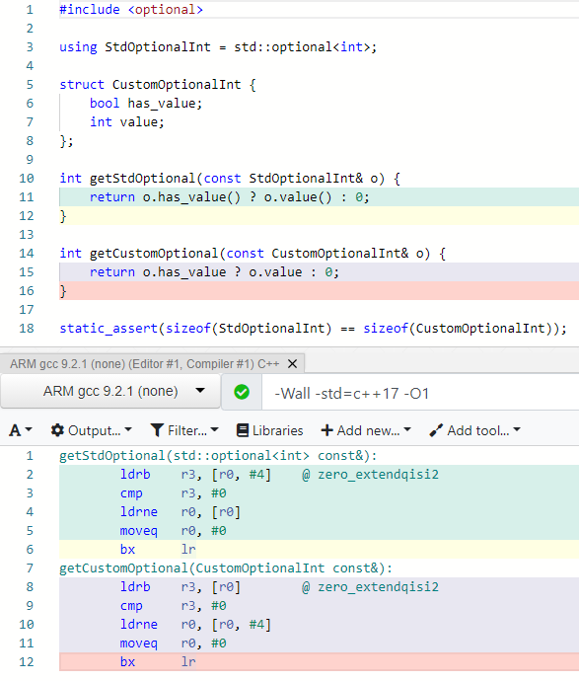The image size is (579, 681).
Task: Click the 'return o.has_value() ? o.value() : 0;' line
Action: pos(230,197)
